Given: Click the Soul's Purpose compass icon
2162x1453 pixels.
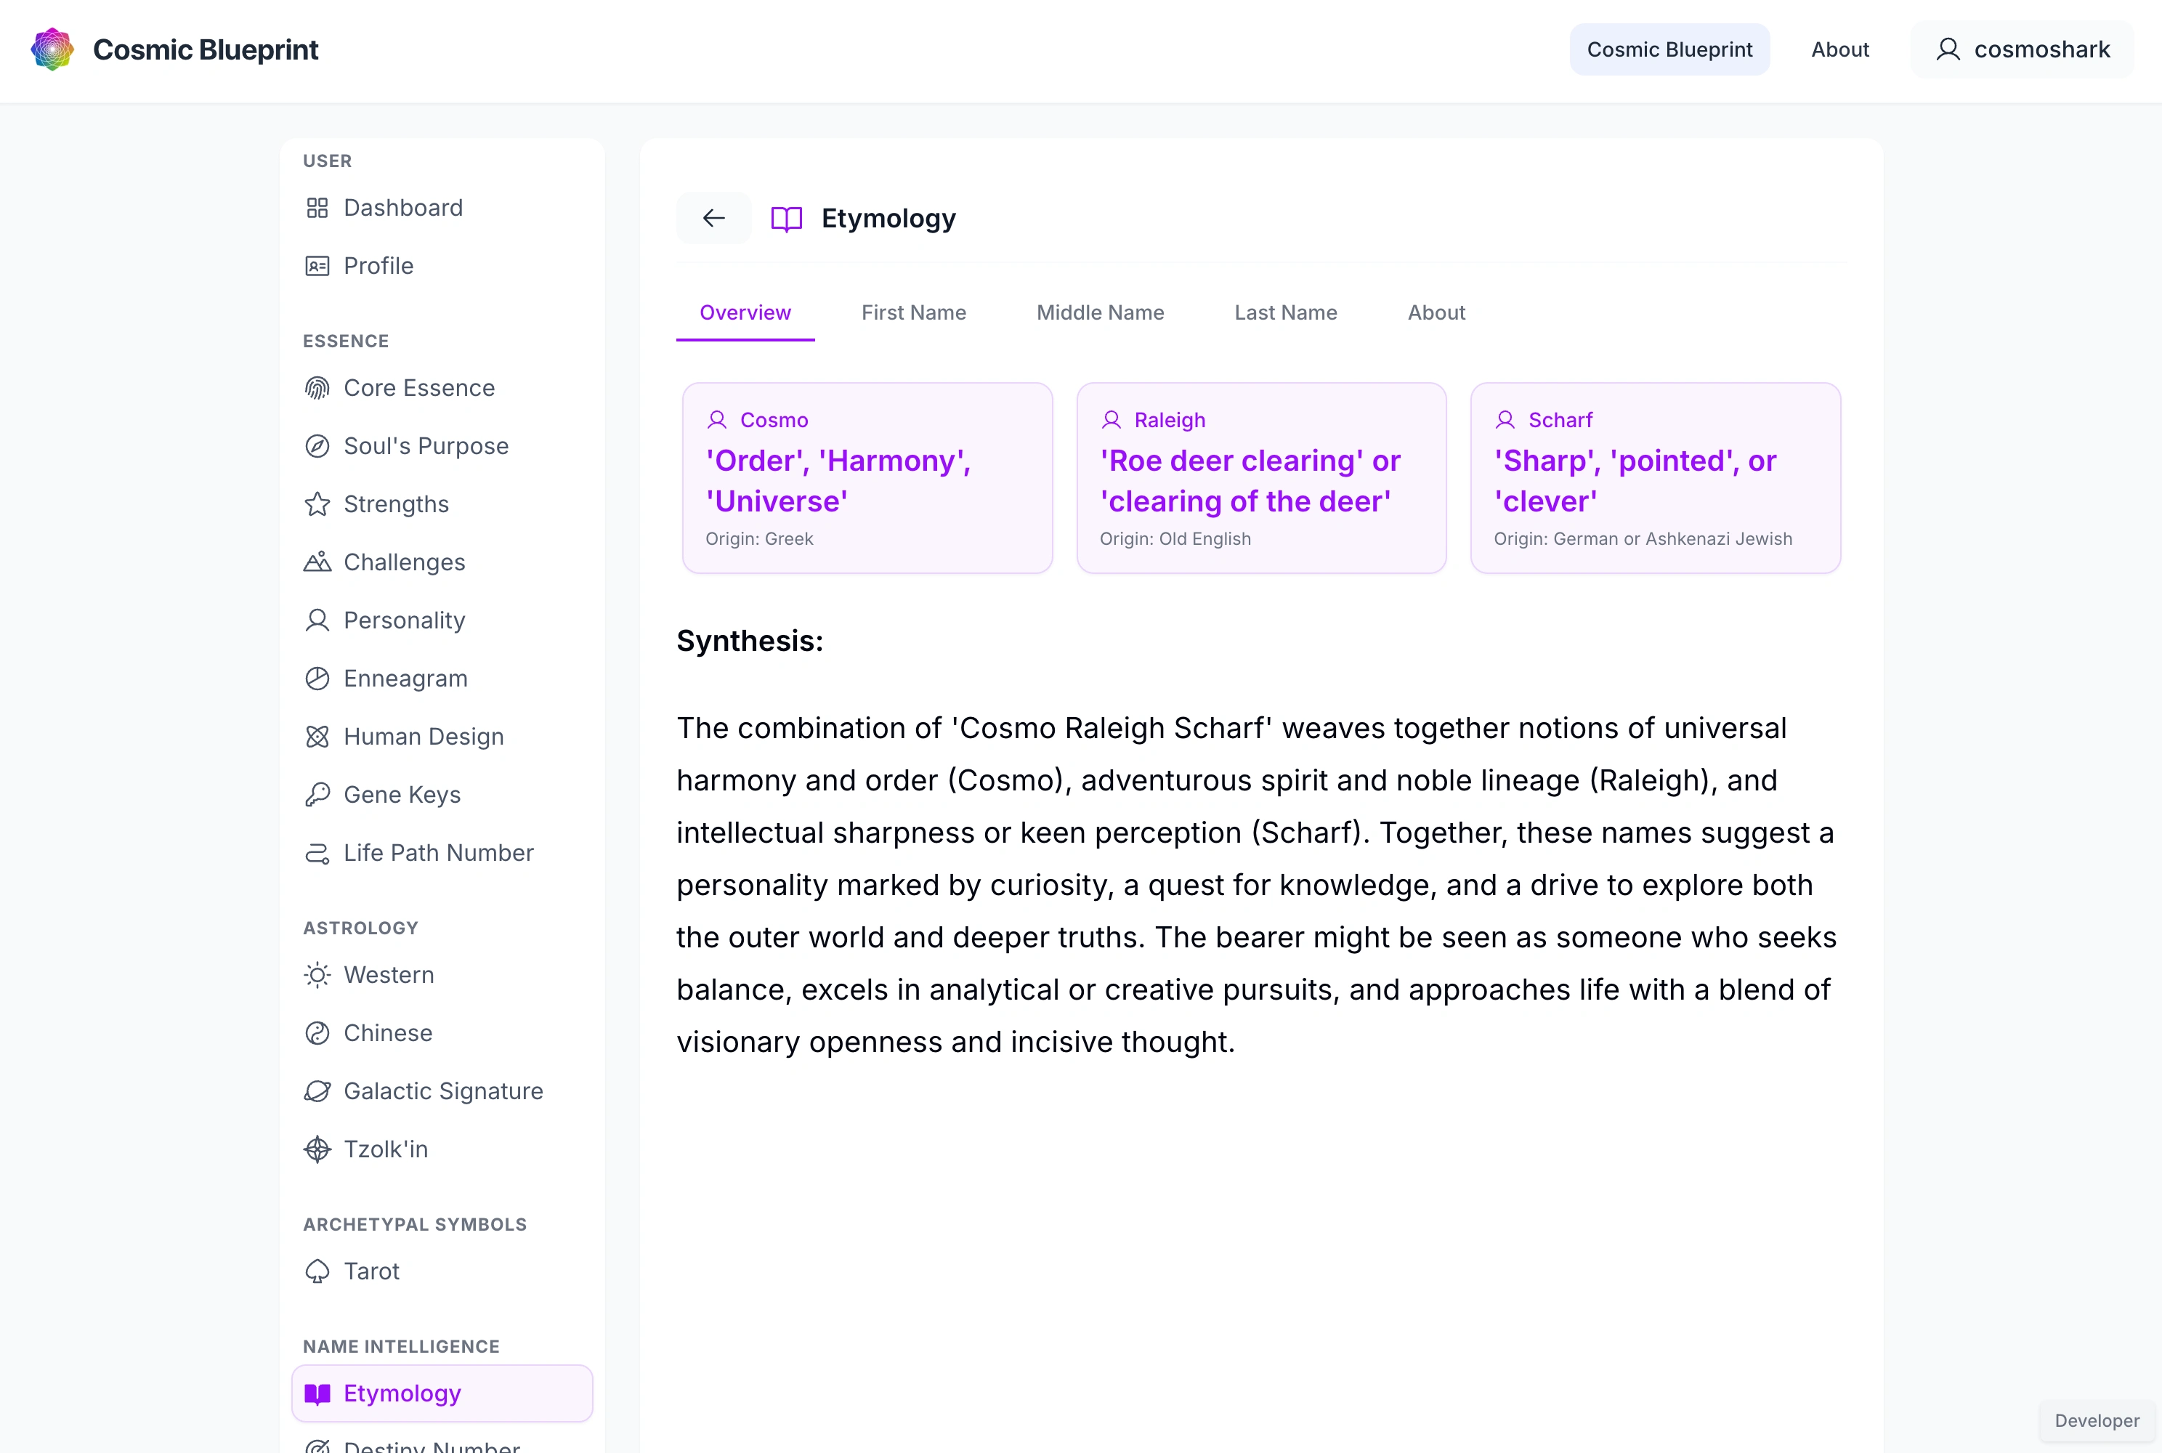Looking at the screenshot, I should pos(317,446).
